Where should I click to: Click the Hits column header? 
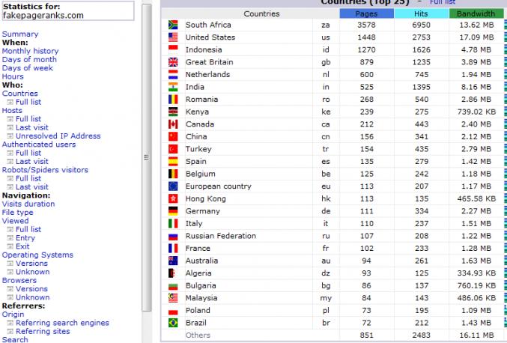click(422, 13)
